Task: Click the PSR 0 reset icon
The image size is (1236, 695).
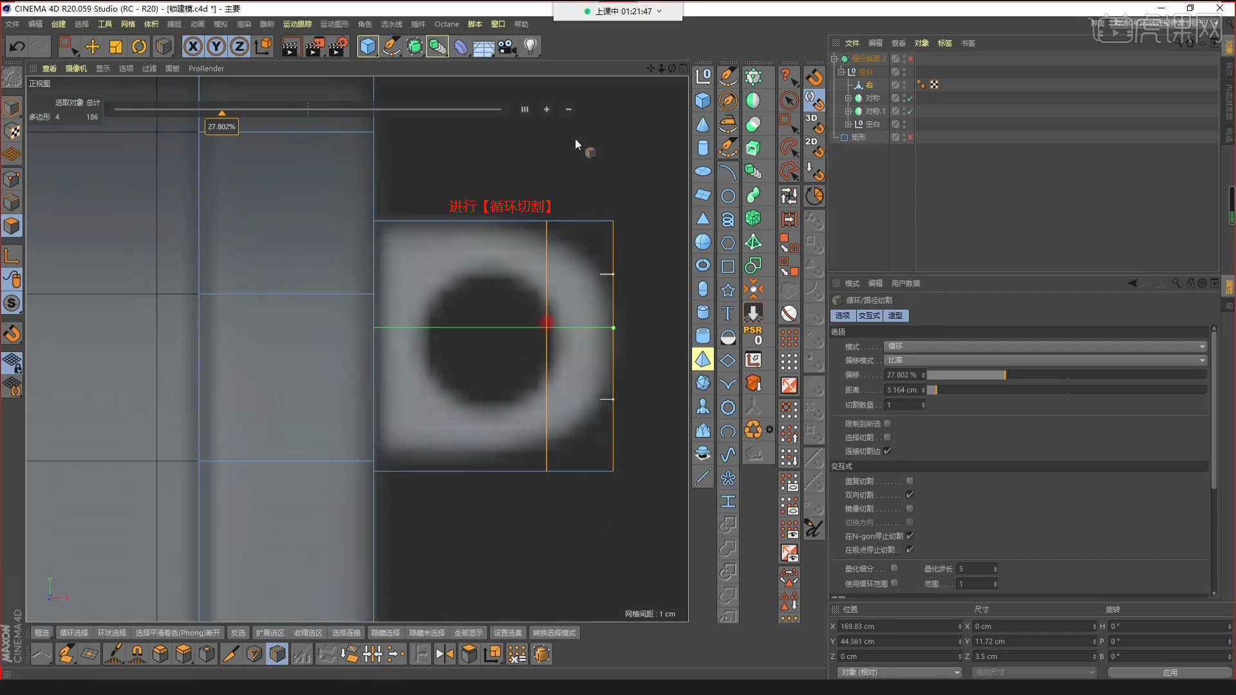Action: coord(753,335)
